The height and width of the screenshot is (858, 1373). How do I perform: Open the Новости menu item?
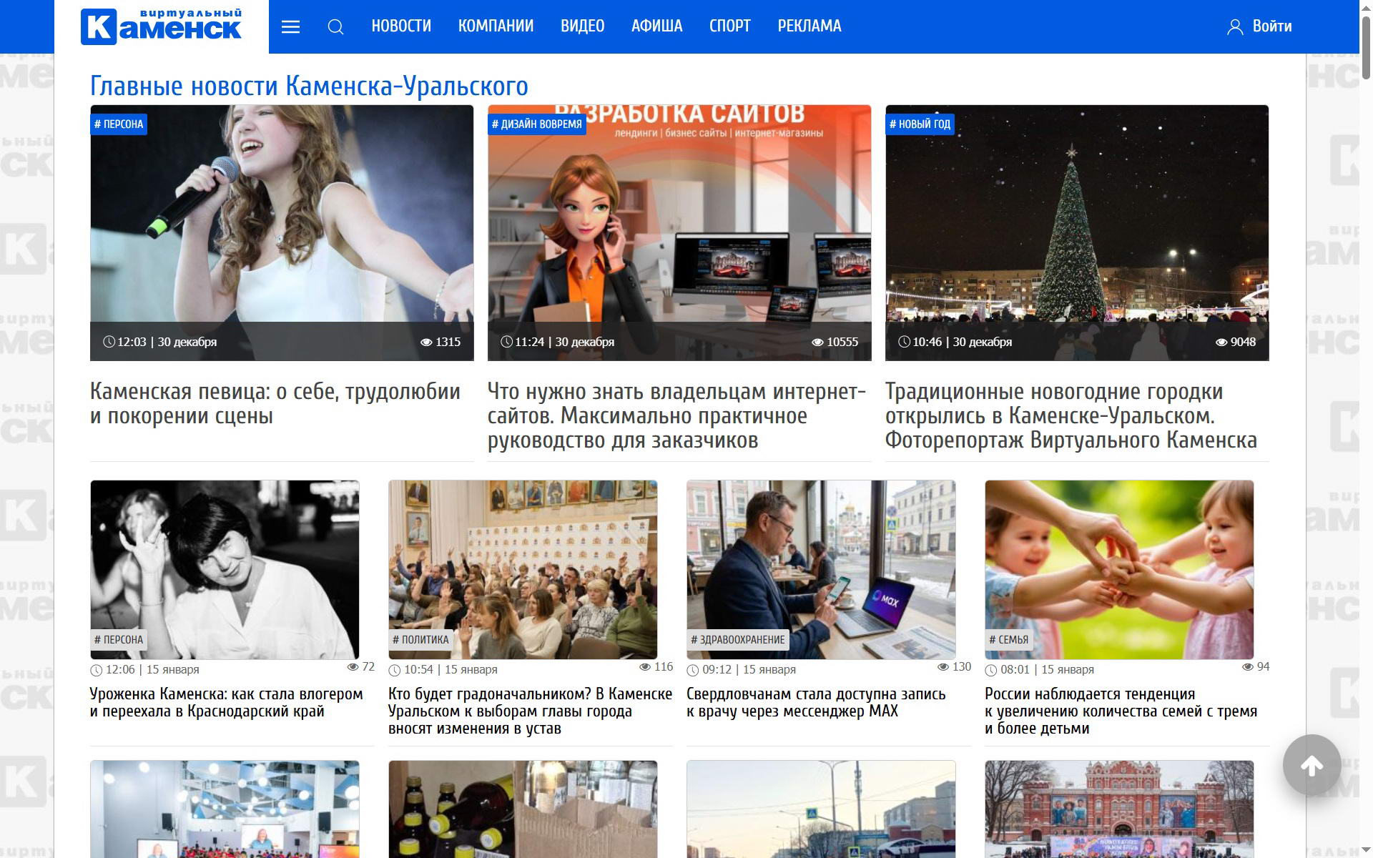tap(401, 26)
